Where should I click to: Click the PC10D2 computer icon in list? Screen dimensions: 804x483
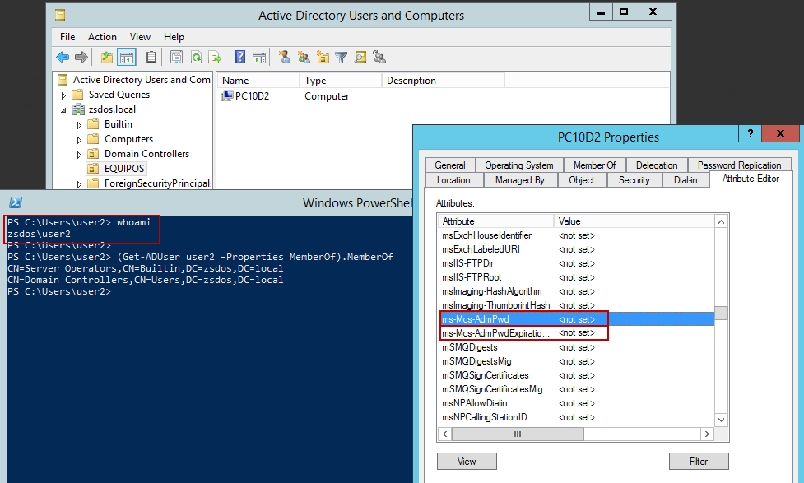pyautogui.click(x=226, y=96)
